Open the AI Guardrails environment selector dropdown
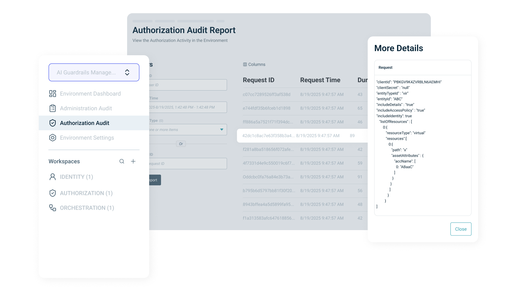517x291 pixels. [94, 72]
